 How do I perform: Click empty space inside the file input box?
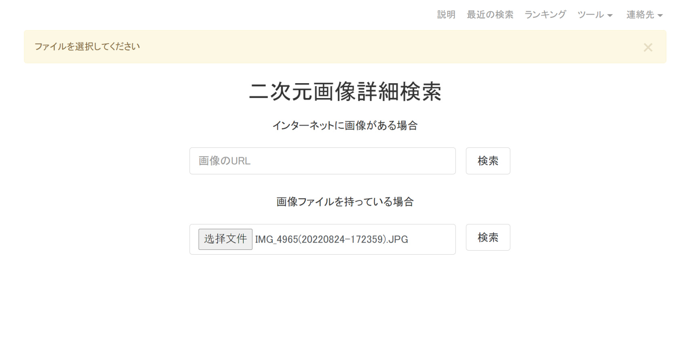(x=433, y=240)
